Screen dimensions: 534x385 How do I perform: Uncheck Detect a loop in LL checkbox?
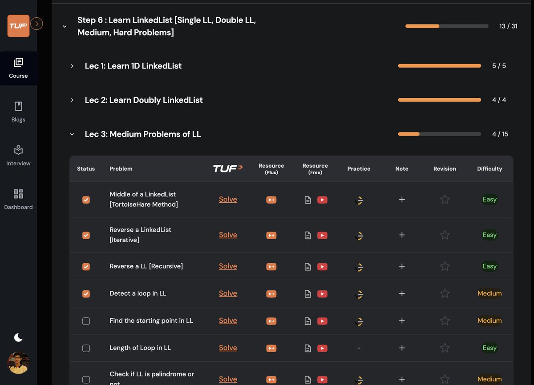coord(86,294)
